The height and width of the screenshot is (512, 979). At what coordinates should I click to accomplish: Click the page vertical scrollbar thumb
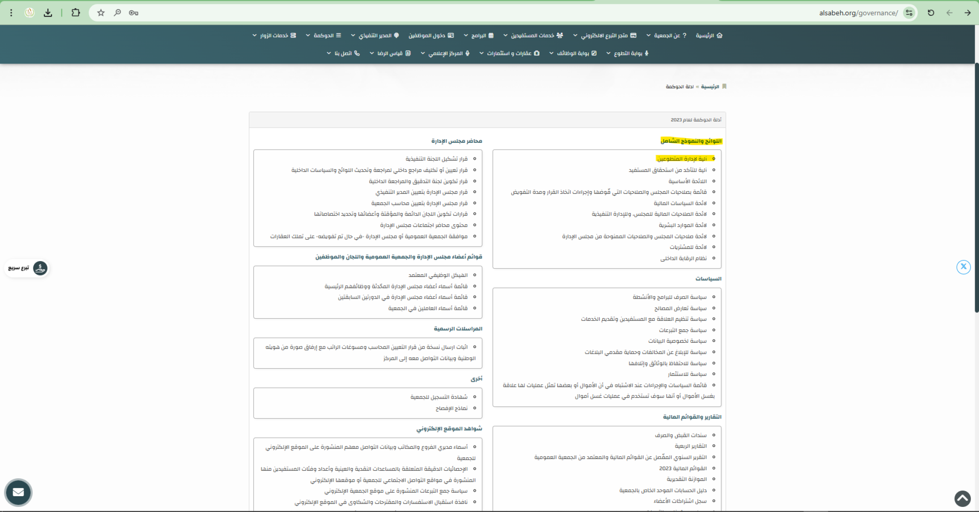(x=976, y=188)
